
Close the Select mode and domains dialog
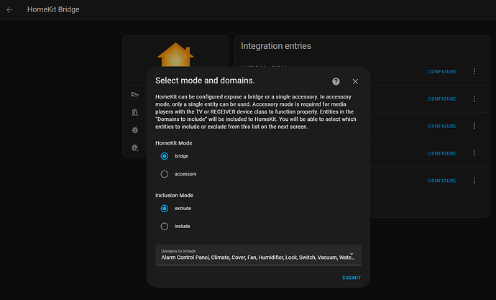pos(355,81)
